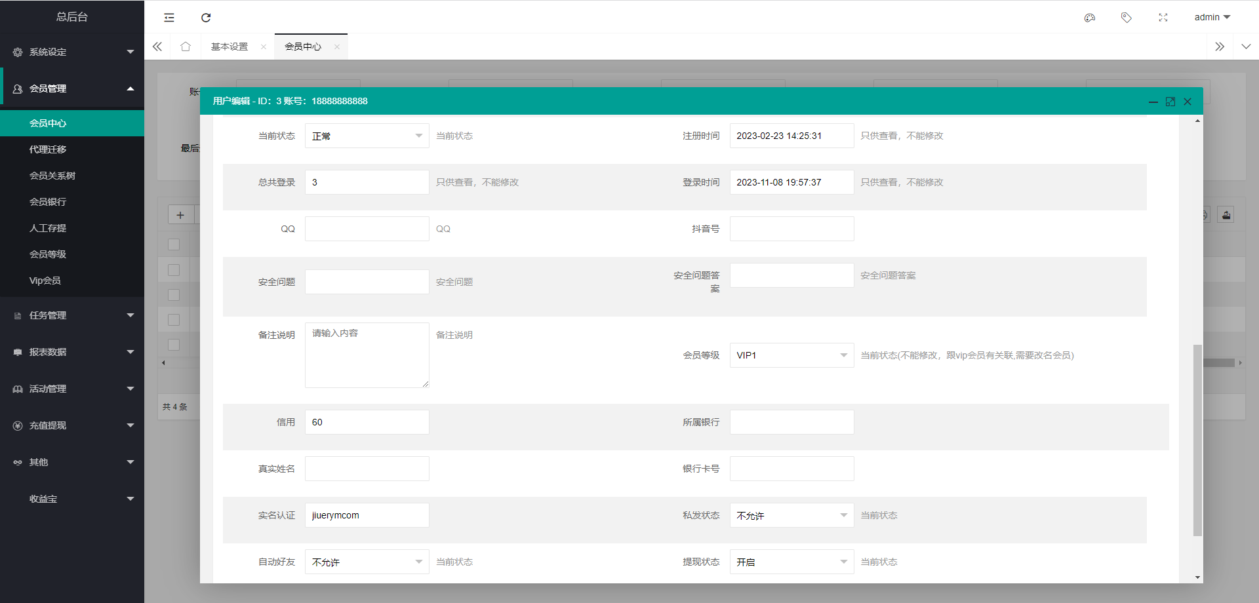Enter fullscreen using the expand icon

pos(1163,18)
